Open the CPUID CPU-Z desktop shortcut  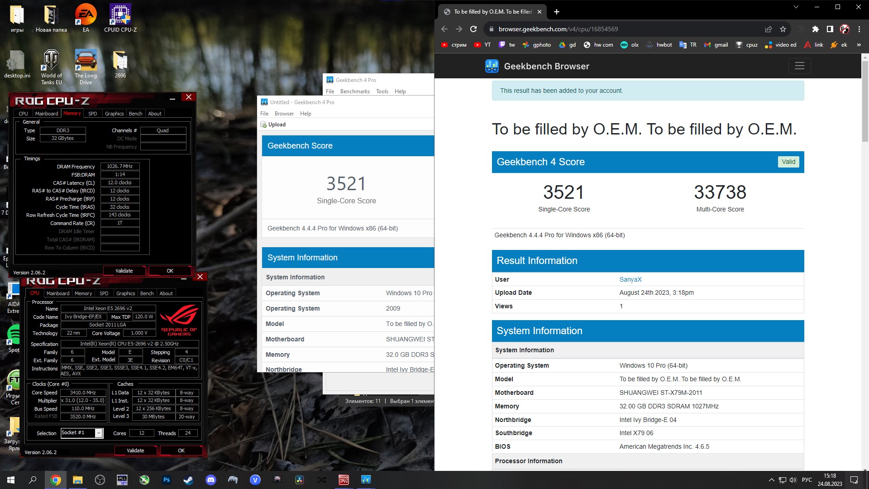(120, 18)
